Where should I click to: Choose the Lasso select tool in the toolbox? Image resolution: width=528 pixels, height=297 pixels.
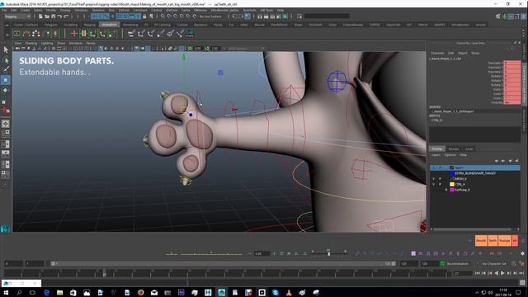[x=6, y=60]
